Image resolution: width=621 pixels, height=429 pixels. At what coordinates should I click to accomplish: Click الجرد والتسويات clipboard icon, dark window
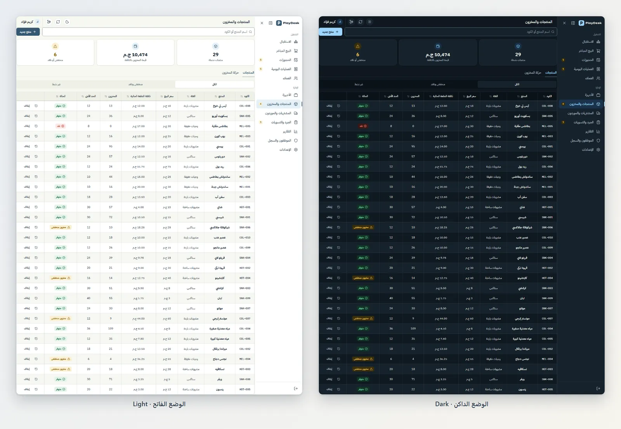click(598, 122)
